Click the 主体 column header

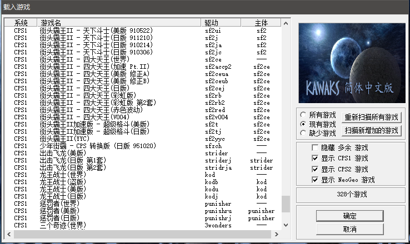click(261, 23)
